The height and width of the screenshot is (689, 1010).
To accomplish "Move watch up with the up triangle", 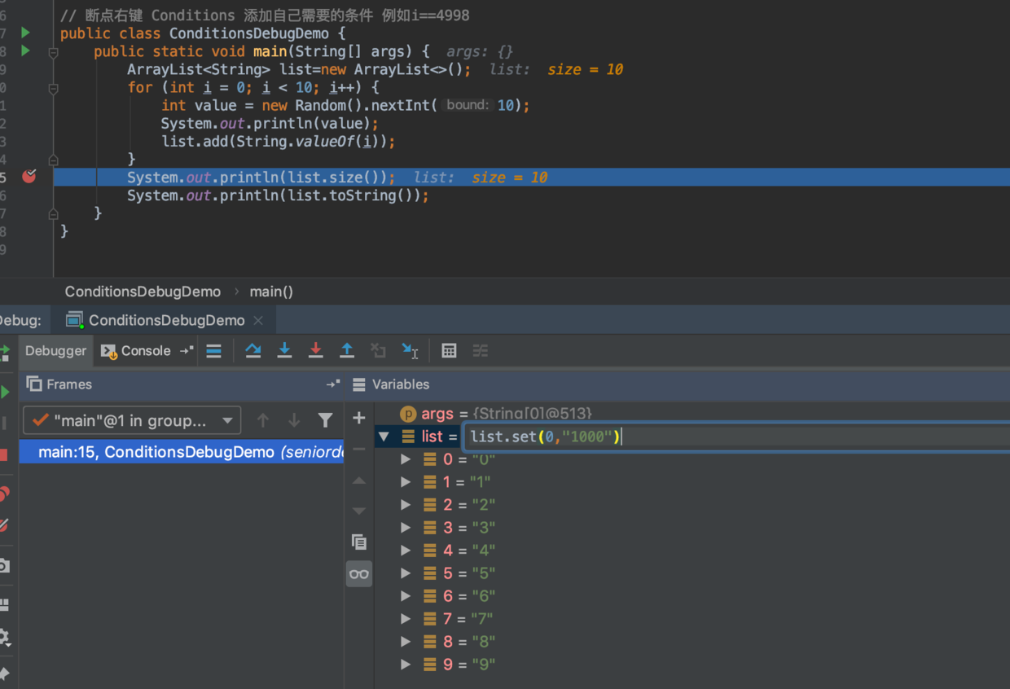I will click(x=359, y=481).
